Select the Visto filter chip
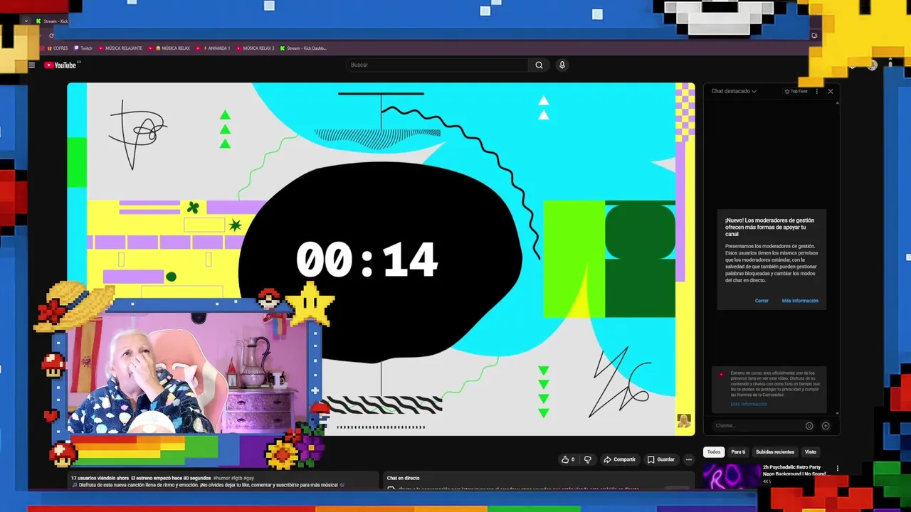 (811, 452)
